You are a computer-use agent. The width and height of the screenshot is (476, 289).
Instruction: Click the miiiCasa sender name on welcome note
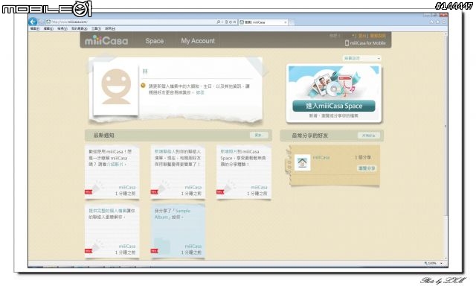tap(127, 187)
